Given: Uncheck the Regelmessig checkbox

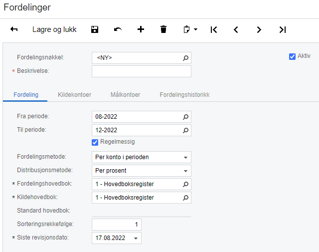Looking at the screenshot, I should coord(95,142).
